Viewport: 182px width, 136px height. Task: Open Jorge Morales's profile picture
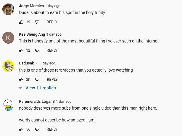tap(8, 10)
